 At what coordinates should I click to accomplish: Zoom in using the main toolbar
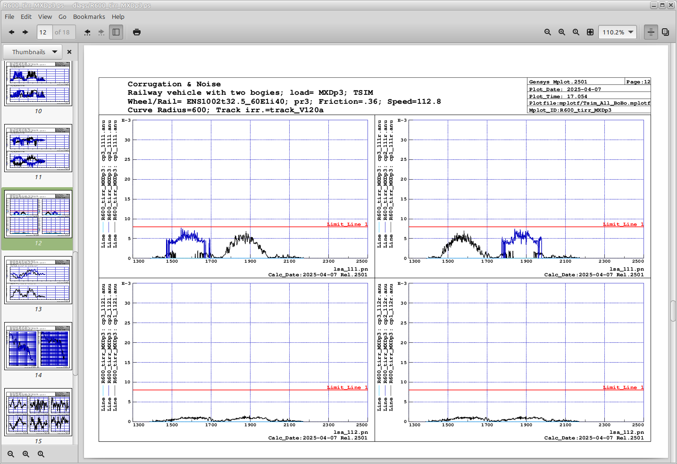pos(562,32)
